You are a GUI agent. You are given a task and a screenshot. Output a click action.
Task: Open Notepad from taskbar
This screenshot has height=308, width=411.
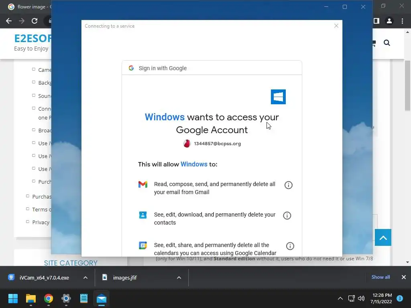coord(84,298)
